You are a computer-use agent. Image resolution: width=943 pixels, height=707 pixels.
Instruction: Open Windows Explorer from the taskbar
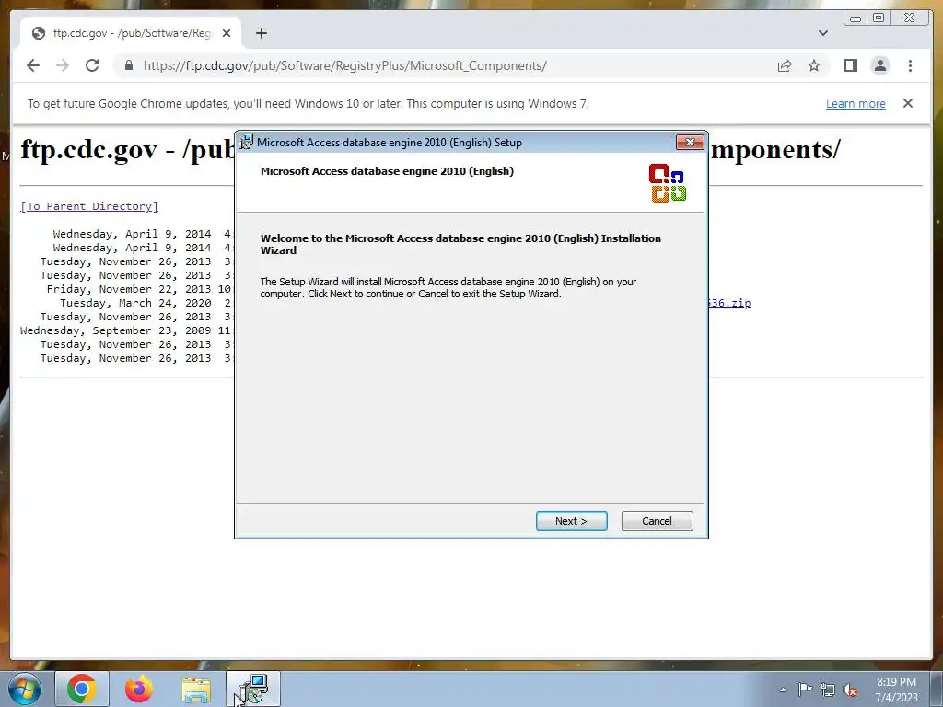(196, 689)
